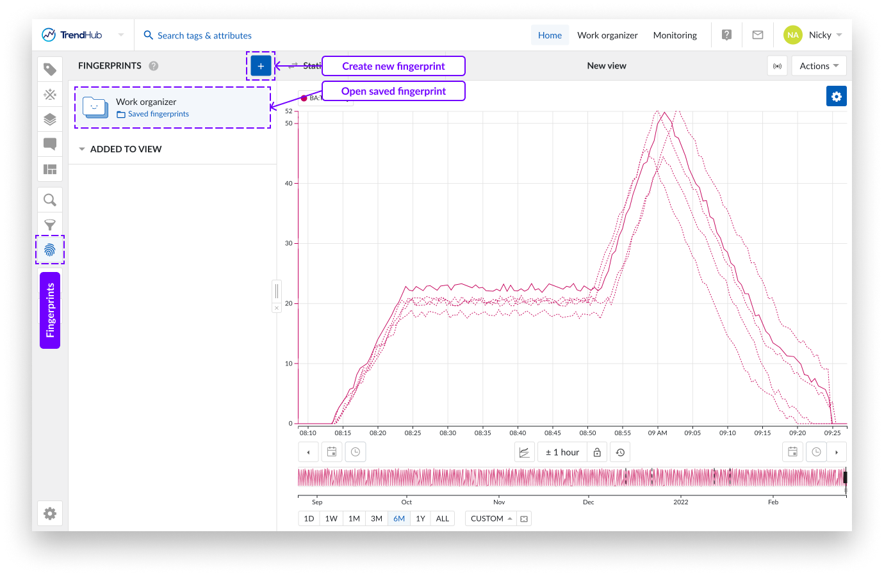Open the comments speech bubble icon

click(x=50, y=144)
